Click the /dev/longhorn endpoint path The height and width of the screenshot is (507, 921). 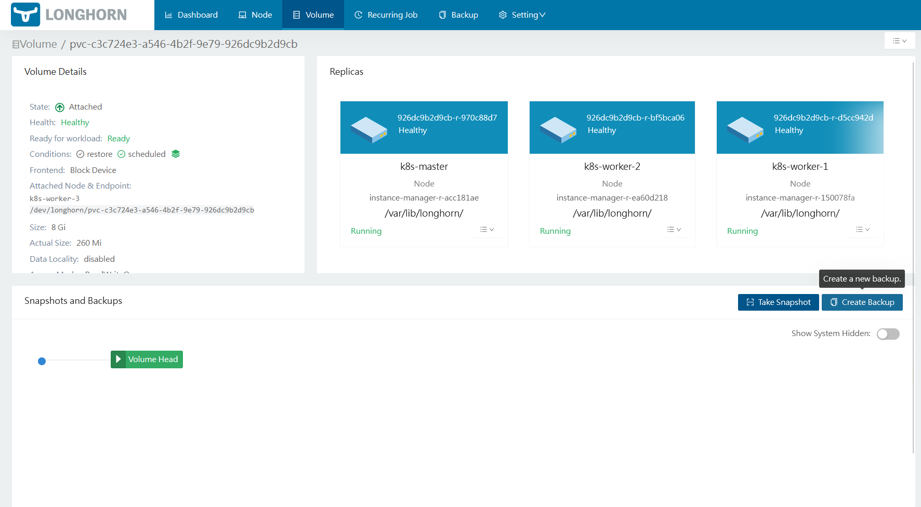tap(142, 210)
